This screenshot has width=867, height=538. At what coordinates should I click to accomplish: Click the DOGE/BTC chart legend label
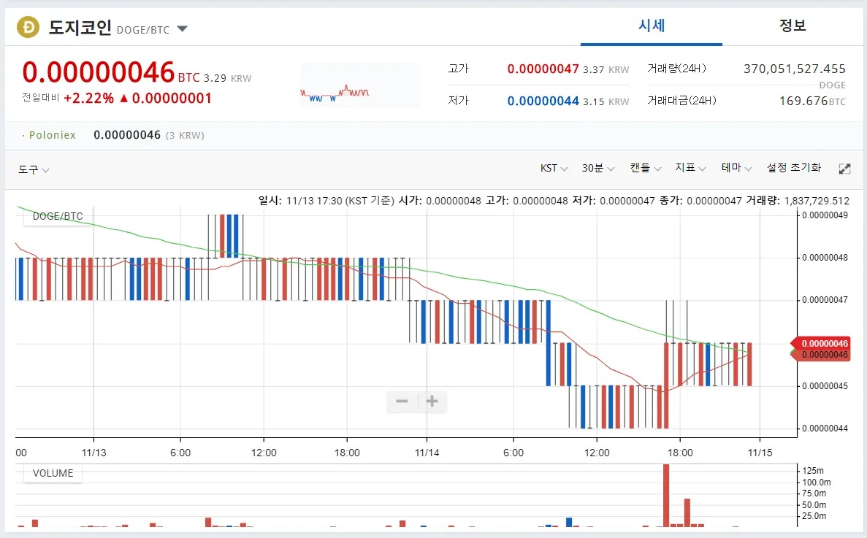58,216
